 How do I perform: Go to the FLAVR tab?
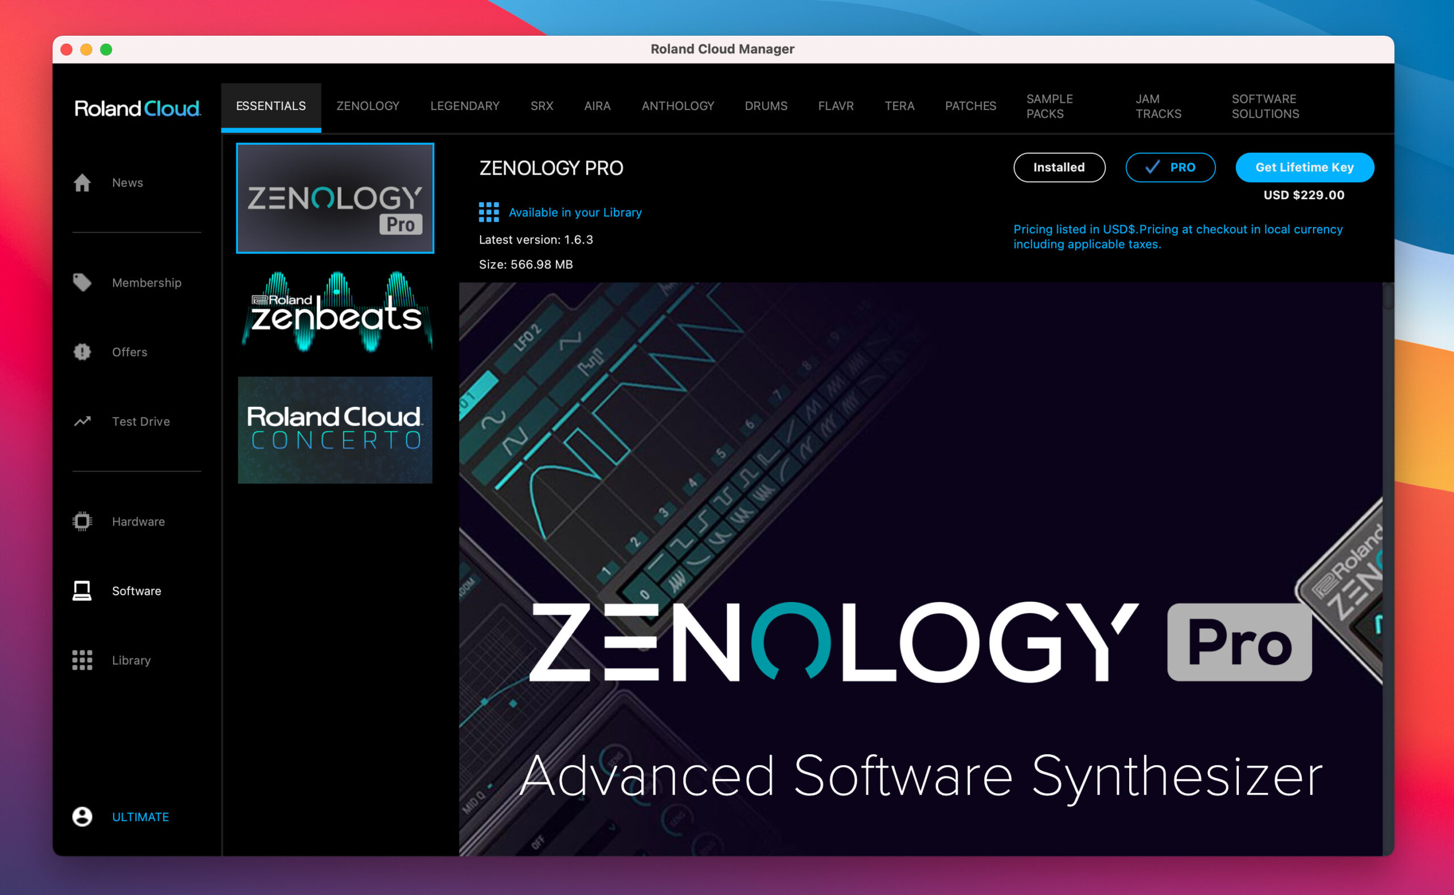click(x=836, y=106)
